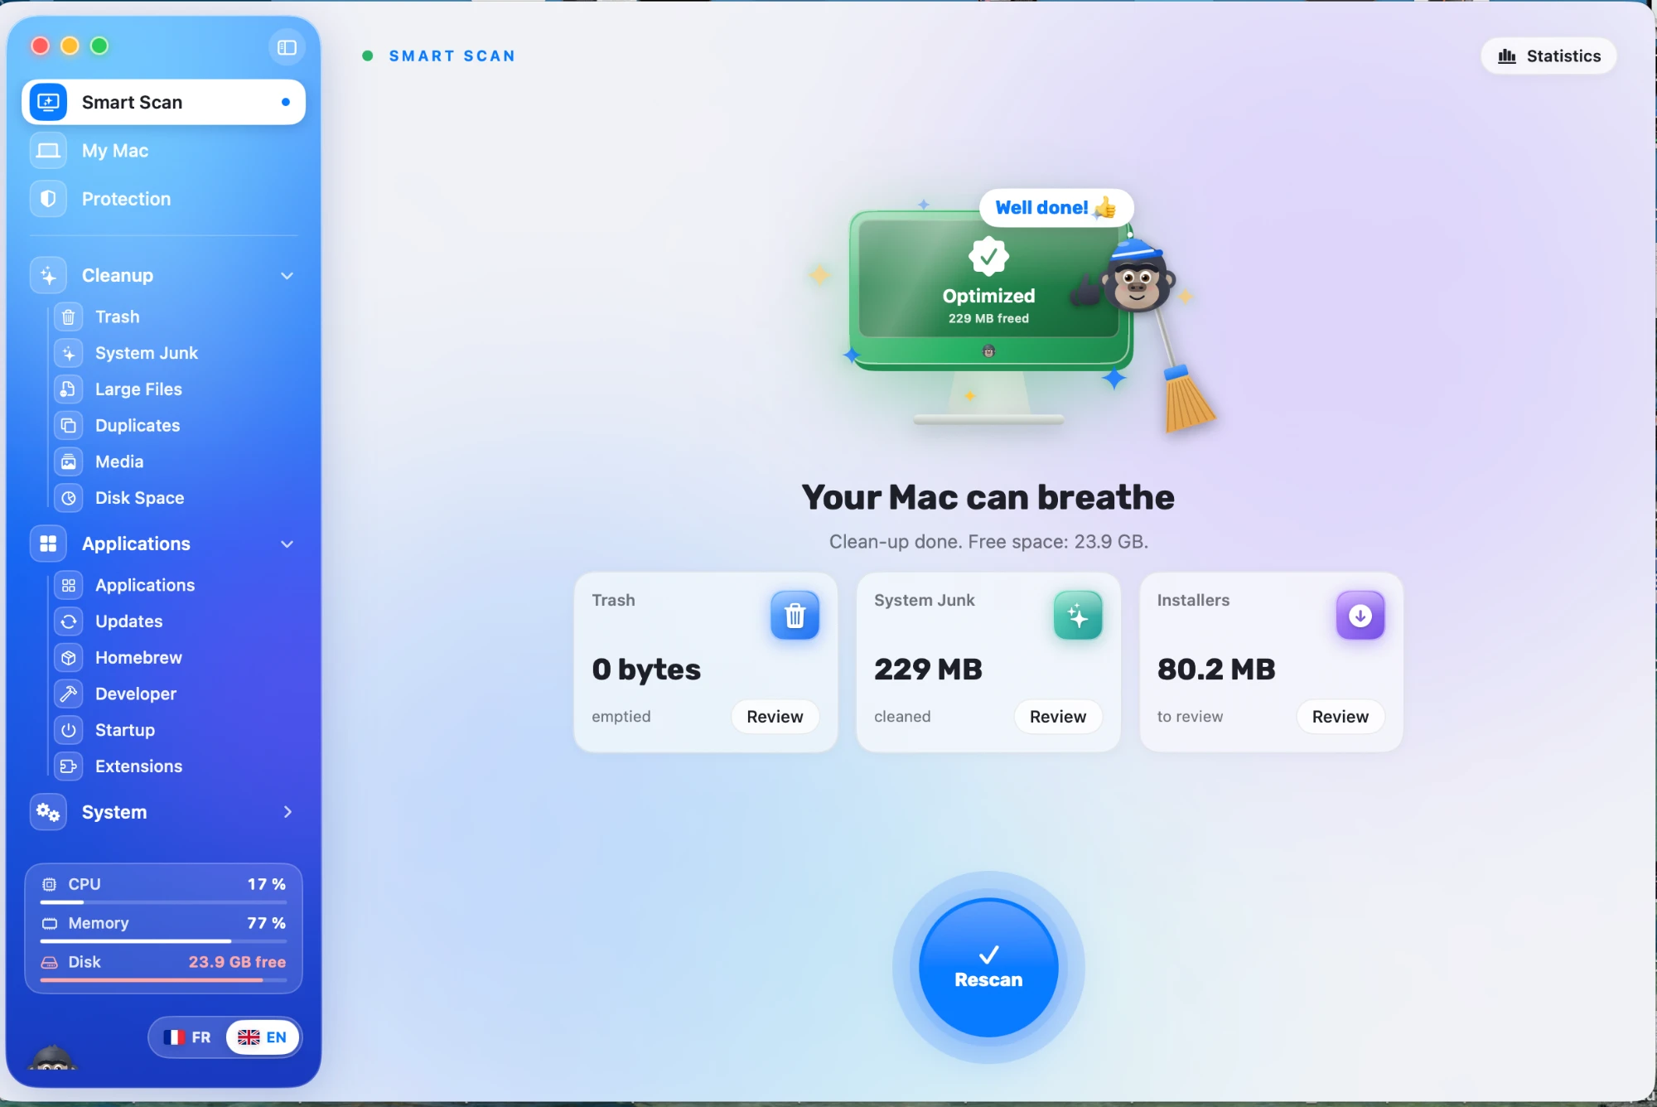Click the Cleanup section sparkle icon
The width and height of the screenshot is (1657, 1107).
[48, 276]
